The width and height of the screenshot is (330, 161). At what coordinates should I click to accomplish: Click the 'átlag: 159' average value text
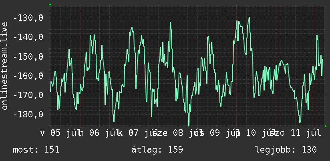(157, 150)
